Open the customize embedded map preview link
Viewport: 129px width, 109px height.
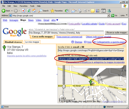click(95, 62)
